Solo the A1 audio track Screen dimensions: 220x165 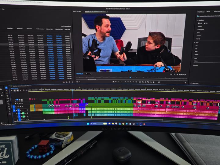[25, 110]
